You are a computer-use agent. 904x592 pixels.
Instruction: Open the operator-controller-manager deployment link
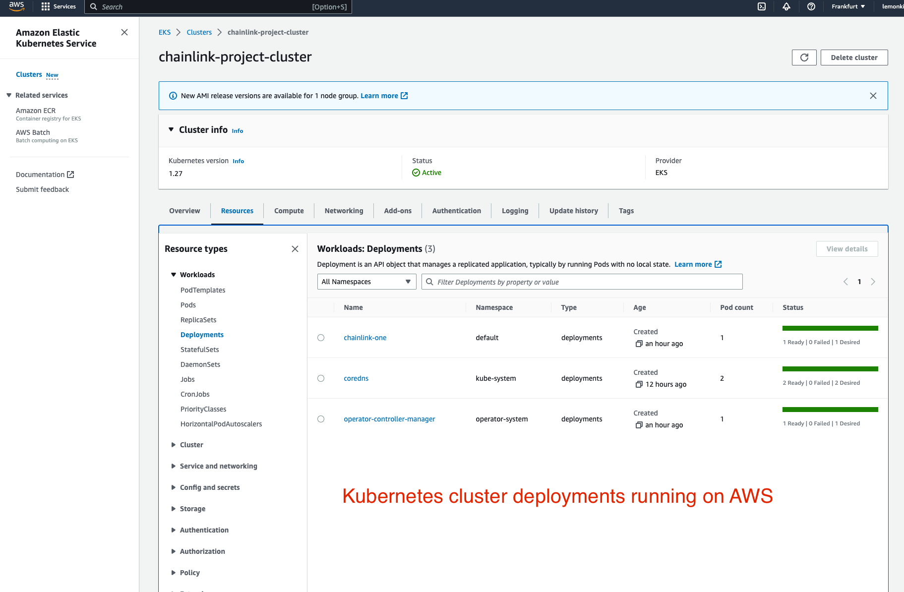coord(389,419)
